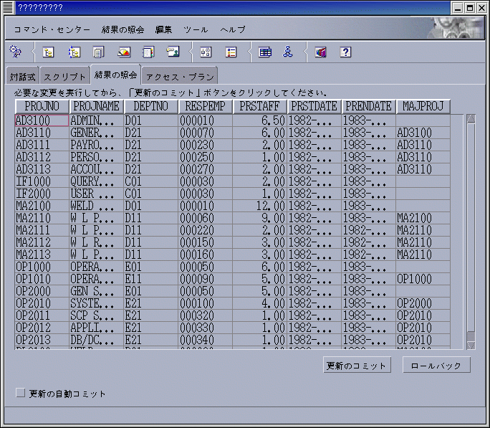Open the 編集 menu

tap(163, 29)
